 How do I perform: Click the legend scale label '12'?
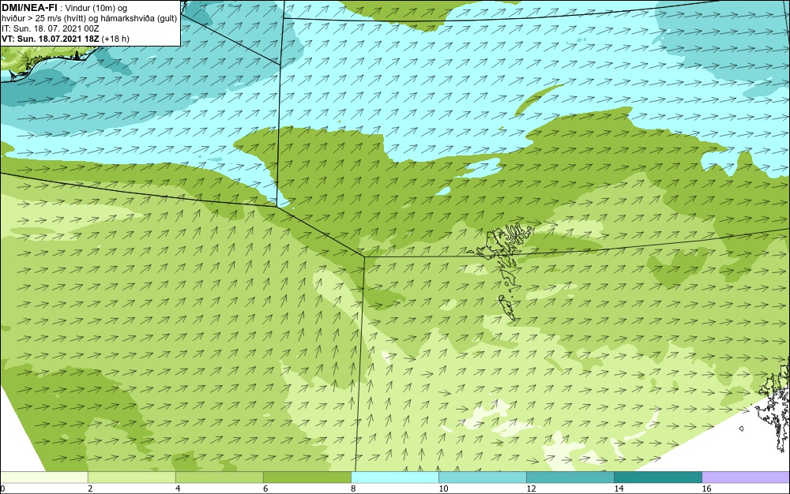[x=531, y=488]
